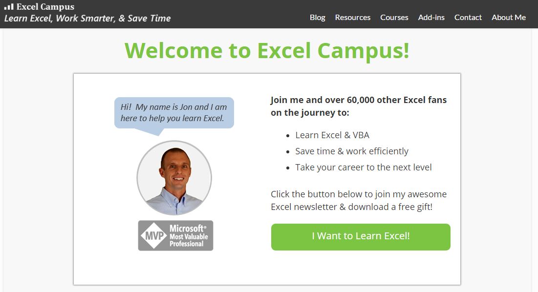Click Jon's circular profile photo

pos(174,178)
